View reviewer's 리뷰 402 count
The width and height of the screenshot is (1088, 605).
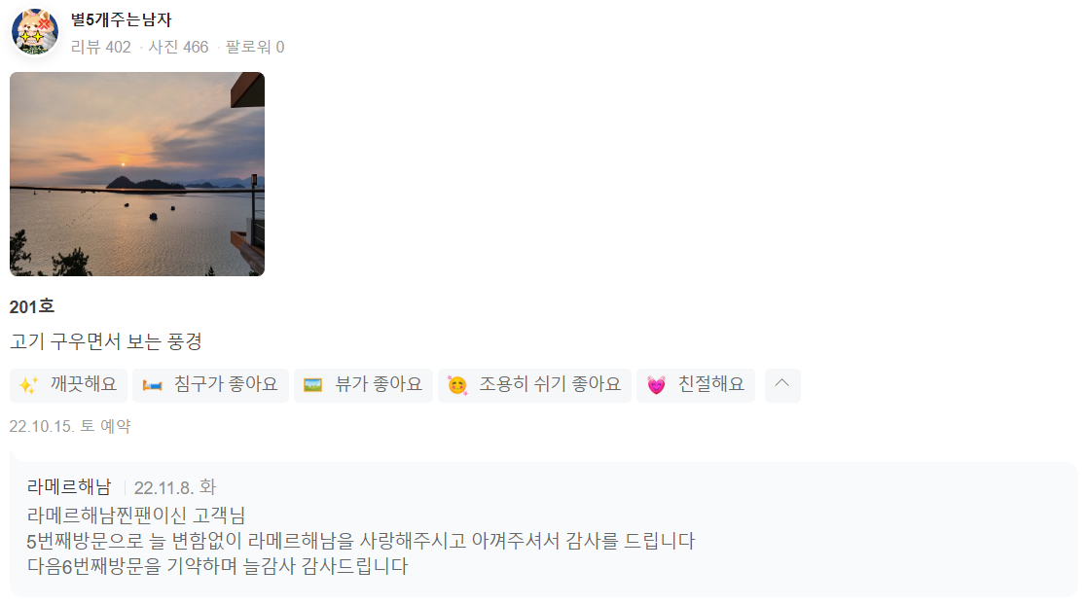pyautogui.click(x=101, y=48)
